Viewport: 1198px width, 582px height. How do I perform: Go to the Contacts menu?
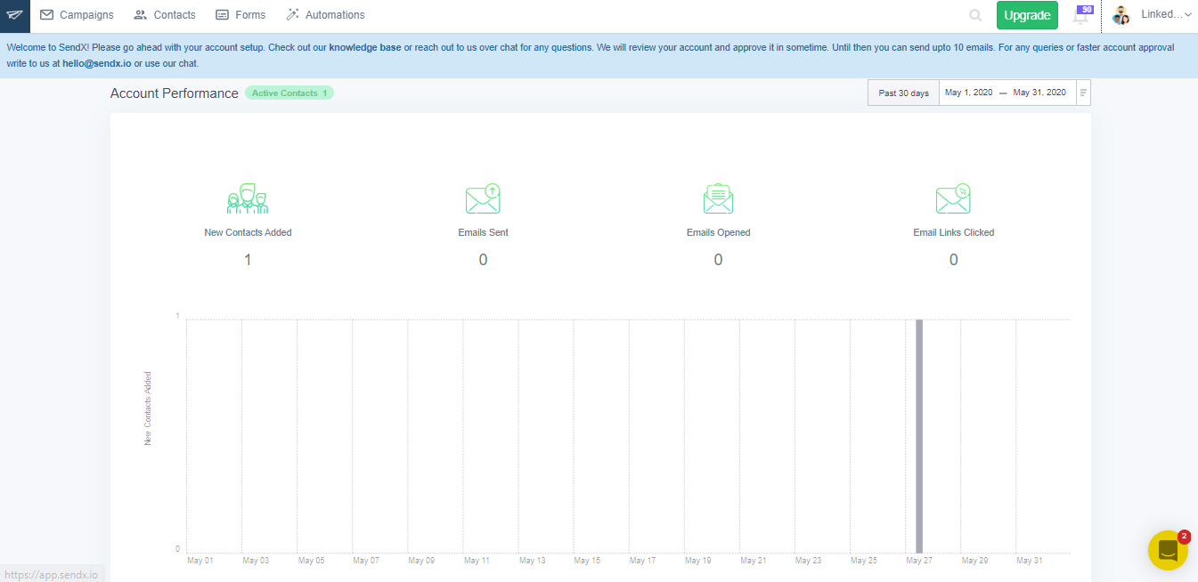coord(165,15)
